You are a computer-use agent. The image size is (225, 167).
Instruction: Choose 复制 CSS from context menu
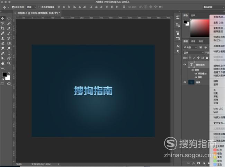click(x=218, y=23)
